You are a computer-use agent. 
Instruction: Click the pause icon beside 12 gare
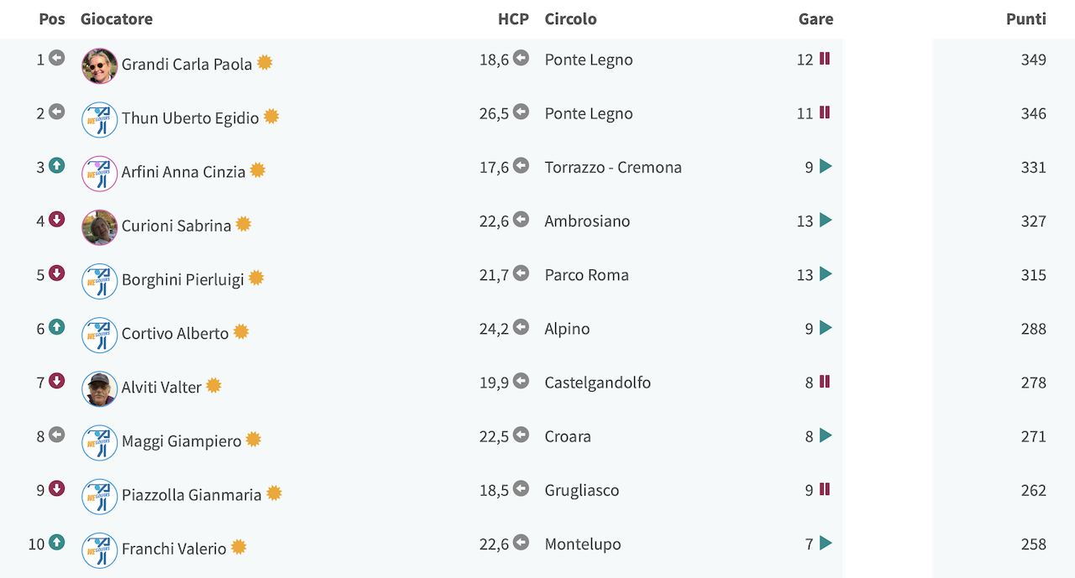pos(825,58)
